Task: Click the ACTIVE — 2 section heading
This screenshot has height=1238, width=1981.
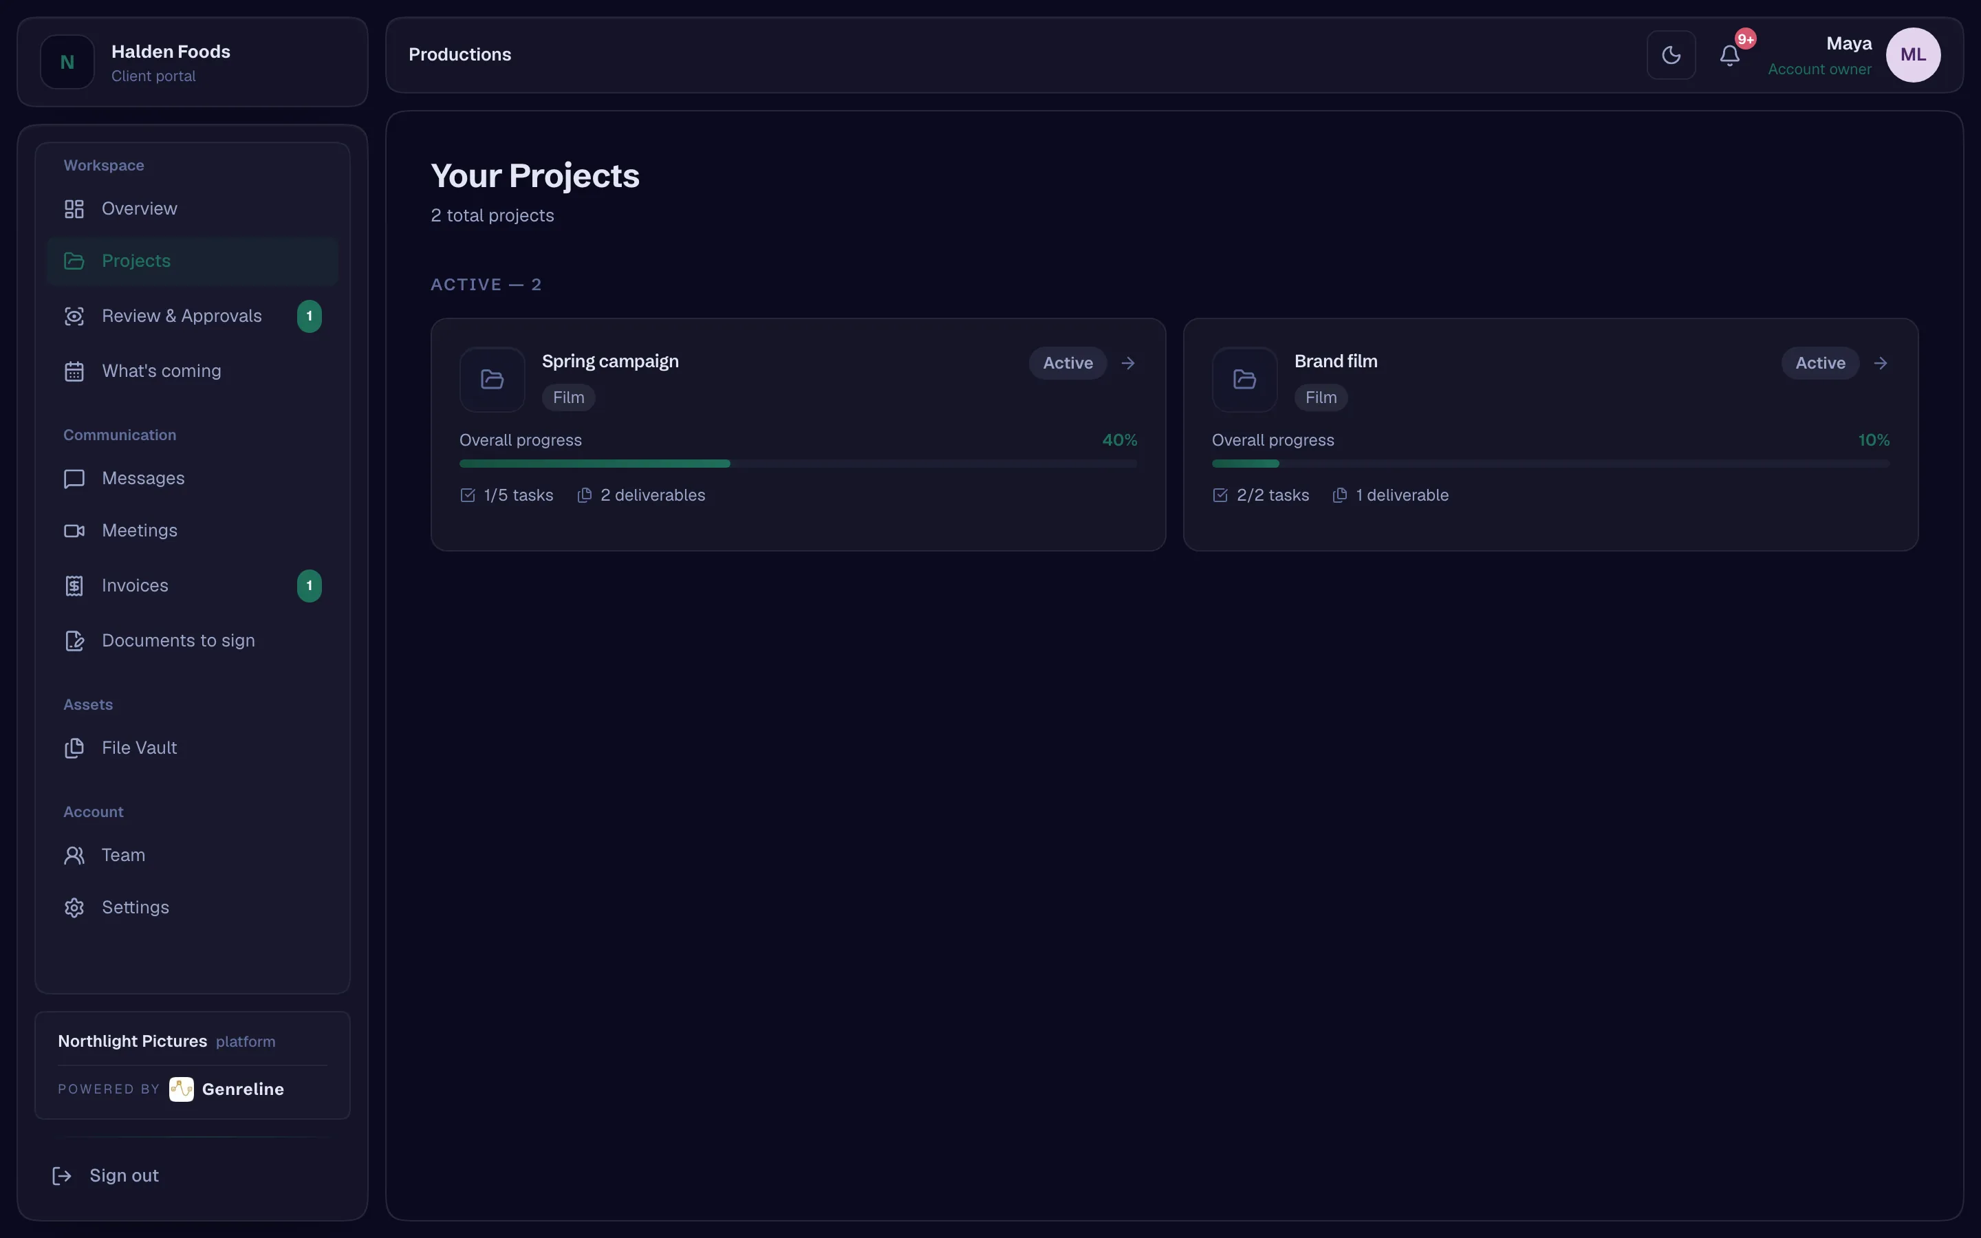Action: tap(486, 285)
